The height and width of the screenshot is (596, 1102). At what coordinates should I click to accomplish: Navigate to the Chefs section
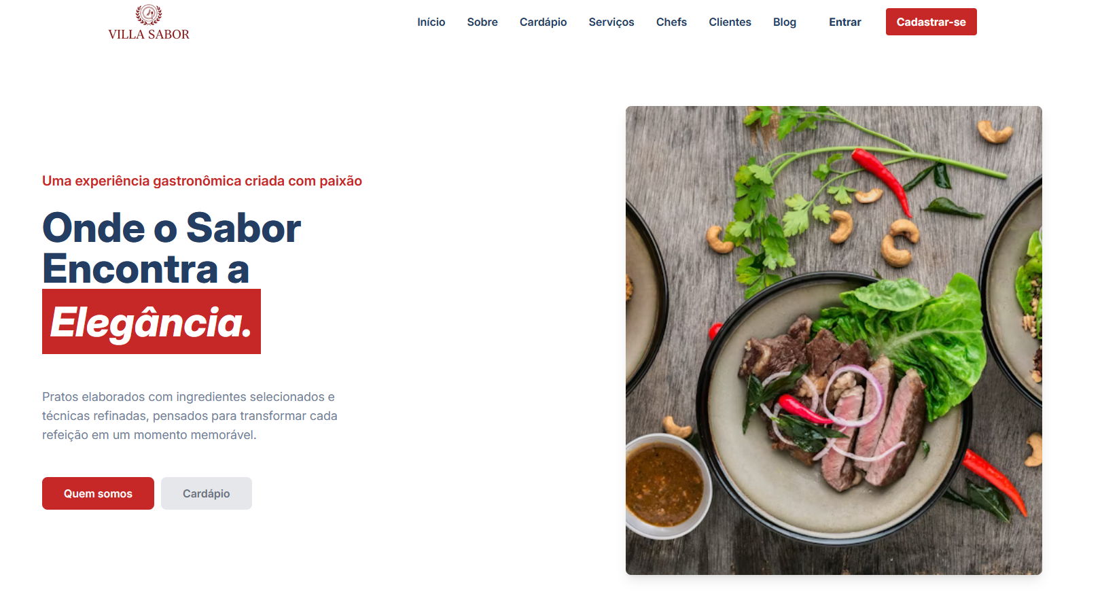[x=671, y=22]
